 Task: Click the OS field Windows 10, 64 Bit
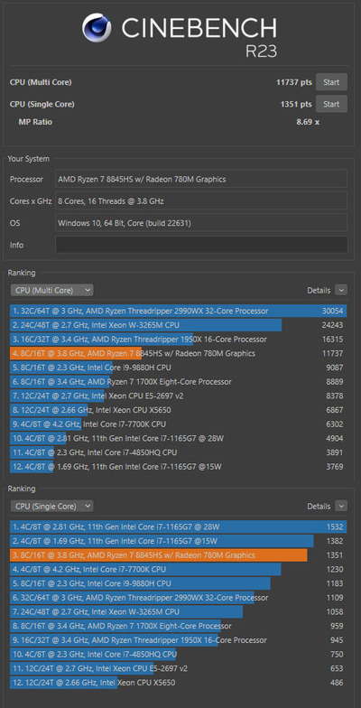point(201,222)
